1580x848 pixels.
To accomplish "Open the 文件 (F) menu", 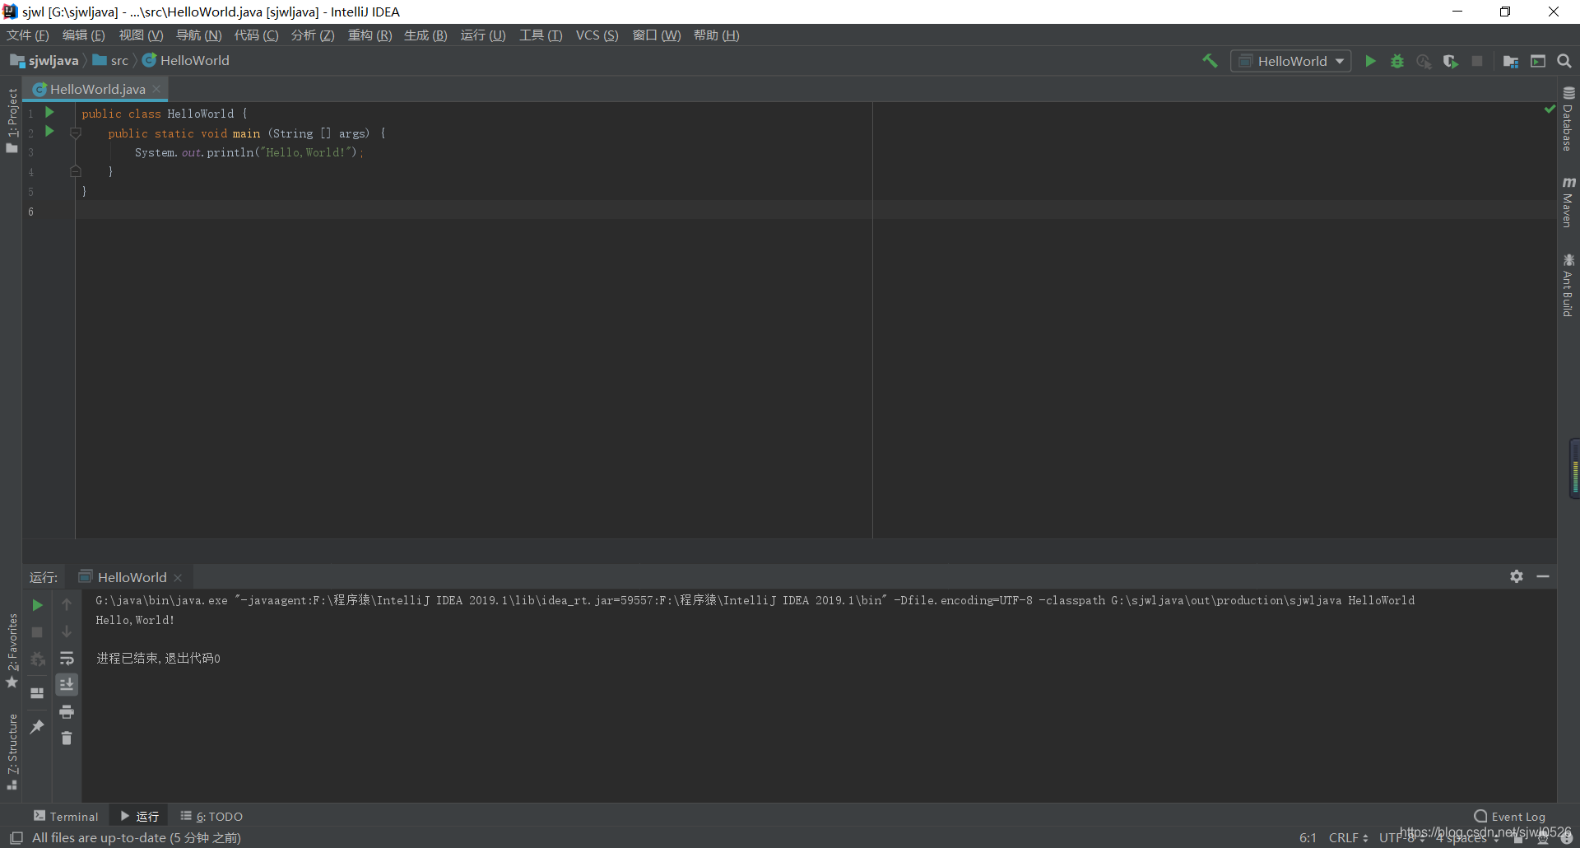I will click(28, 35).
